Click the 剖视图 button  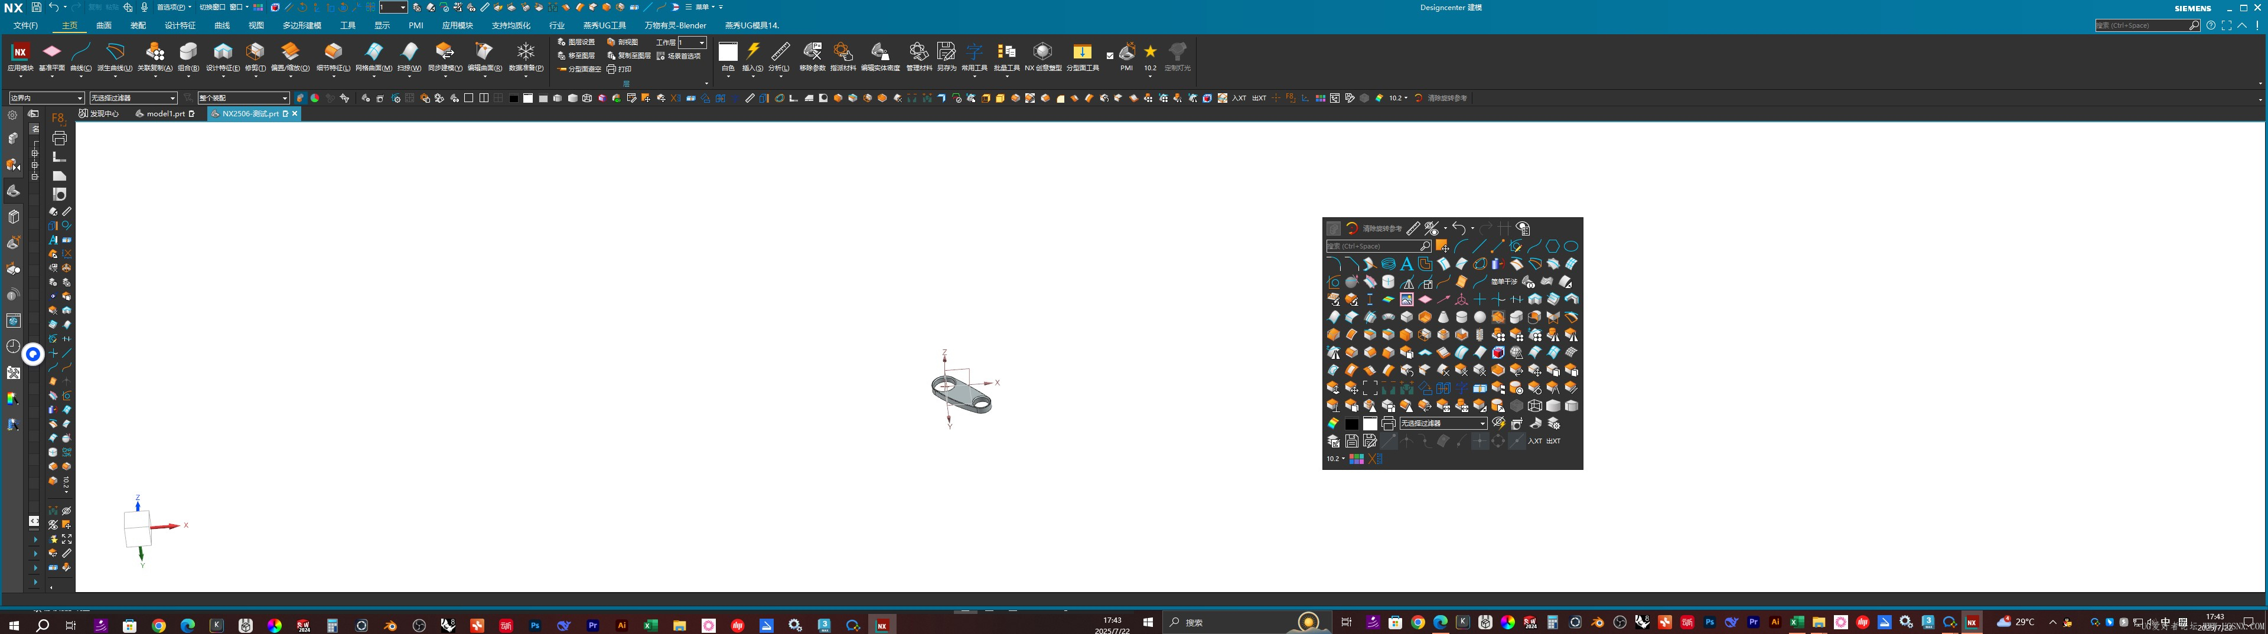coord(623,43)
